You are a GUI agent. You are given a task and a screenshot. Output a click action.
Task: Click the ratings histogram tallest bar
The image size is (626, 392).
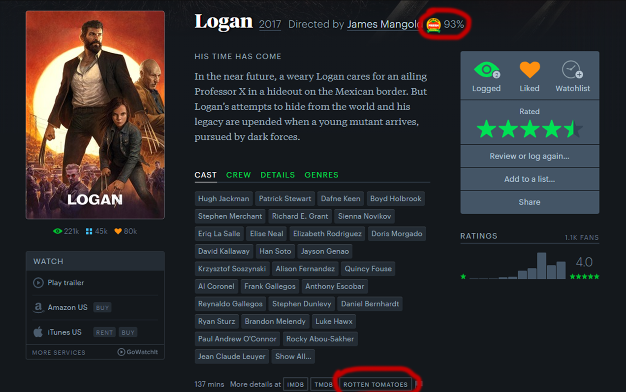tap(542, 266)
